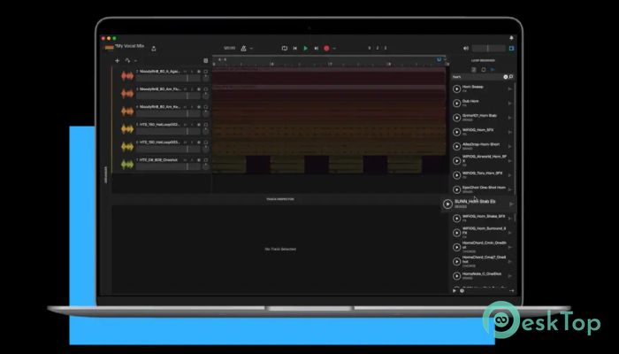The width and height of the screenshot is (619, 354).
Task: Preview the WIFIOG_Horn_SFX loop
Action: click(457, 132)
